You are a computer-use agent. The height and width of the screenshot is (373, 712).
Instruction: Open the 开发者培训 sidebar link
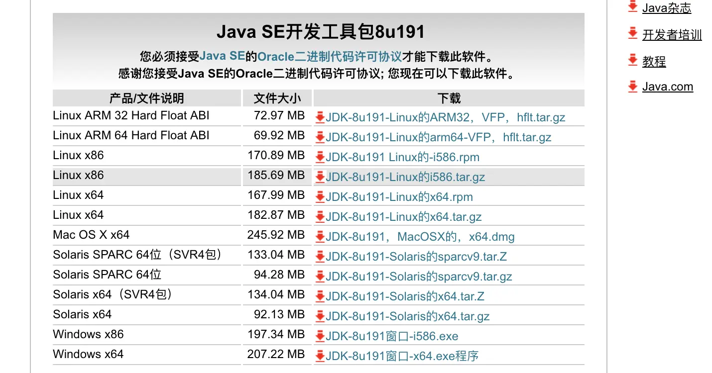point(672,35)
